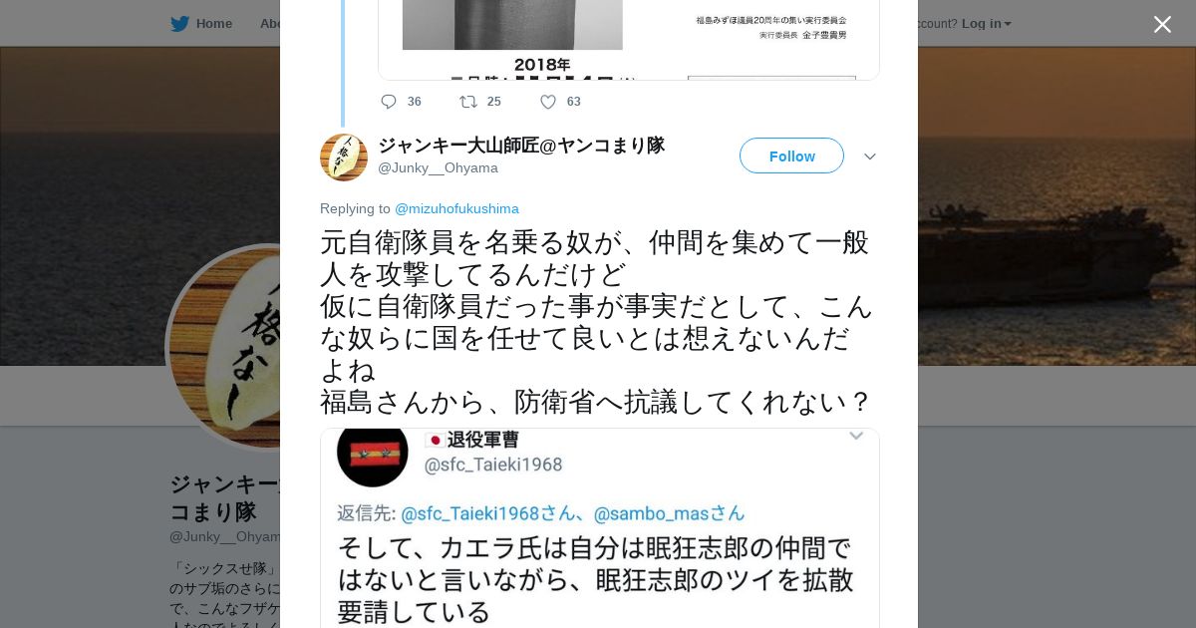This screenshot has height=628, width=1196.
Task: Click the reply speech bubble icon
Action: [x=389, y=102]
